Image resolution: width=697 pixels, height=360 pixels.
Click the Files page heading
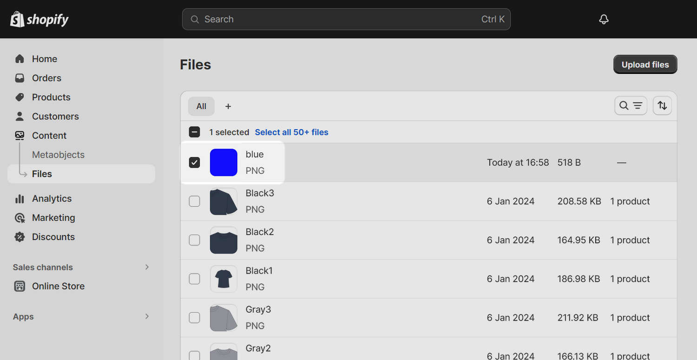(196, 65)
